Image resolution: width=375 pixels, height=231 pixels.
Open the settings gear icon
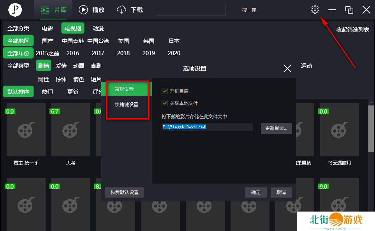[315, 10]
